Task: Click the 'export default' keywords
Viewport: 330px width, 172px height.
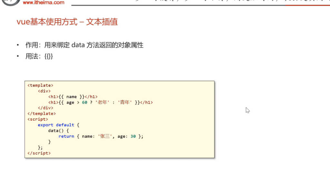Action: [56, 125]
